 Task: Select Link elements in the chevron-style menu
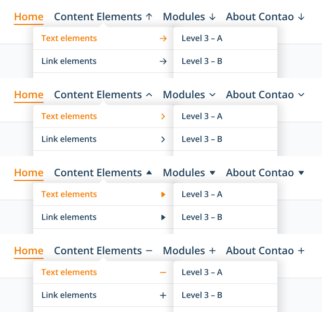coord(69,139)
